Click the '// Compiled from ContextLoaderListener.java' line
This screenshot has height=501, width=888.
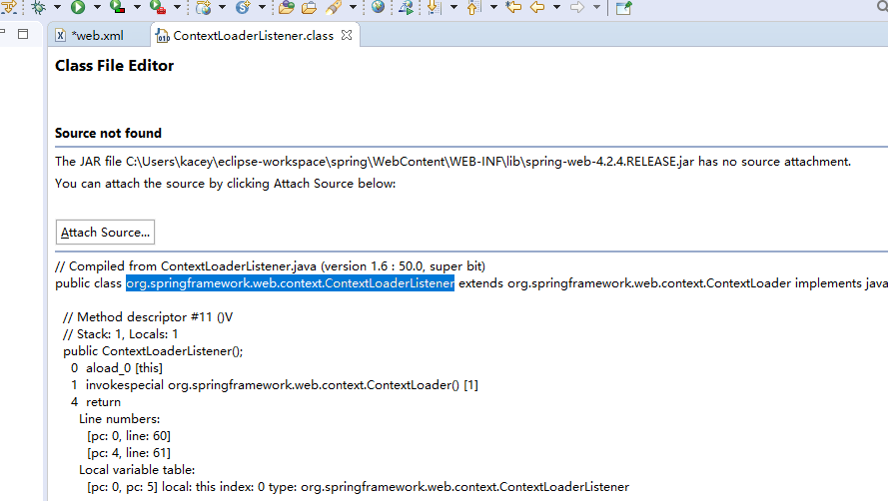(270, 266)
